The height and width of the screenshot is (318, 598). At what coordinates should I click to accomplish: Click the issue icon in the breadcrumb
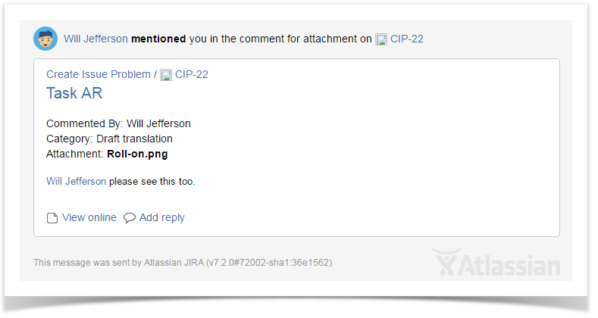pyautogui.click(x=166, y=75)
